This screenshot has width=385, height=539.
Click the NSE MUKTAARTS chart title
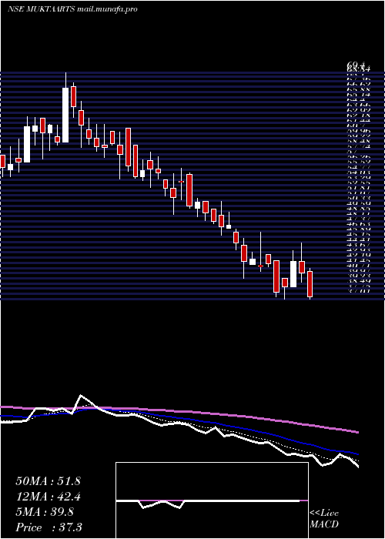pos(72,9)
